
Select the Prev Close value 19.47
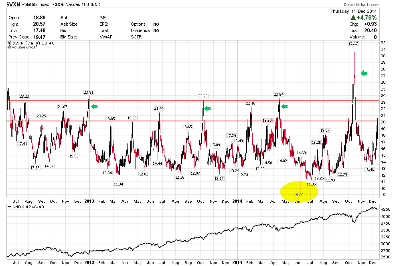39,37
